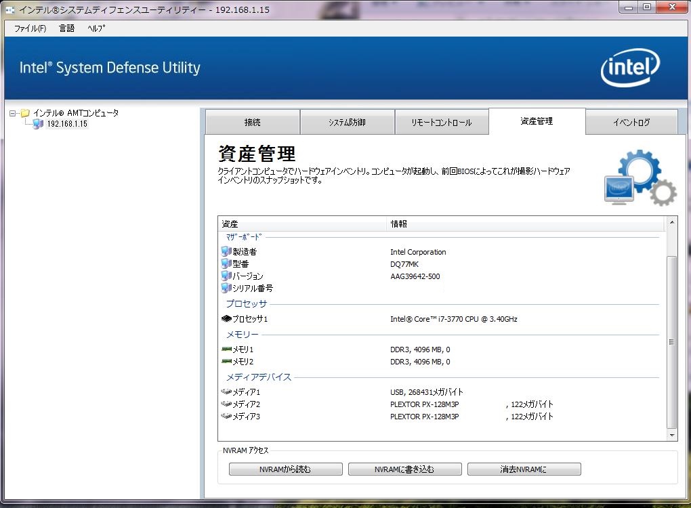Image resolution: width=691 pixels, height=508 pixels.
Task: Open the ファイル(F) menu
Action: [x=30, y=28]
